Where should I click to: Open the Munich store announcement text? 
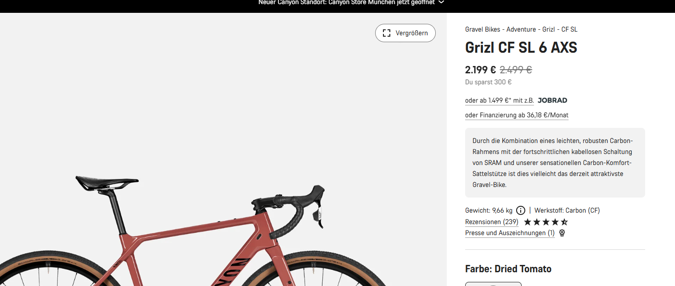point(347,2)
